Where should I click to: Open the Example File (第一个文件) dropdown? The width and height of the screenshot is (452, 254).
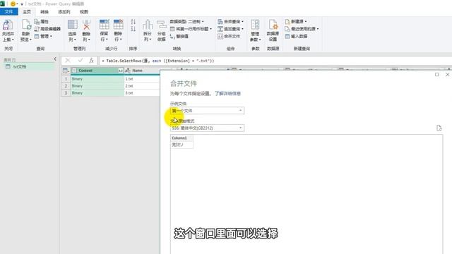coord(207,111)
